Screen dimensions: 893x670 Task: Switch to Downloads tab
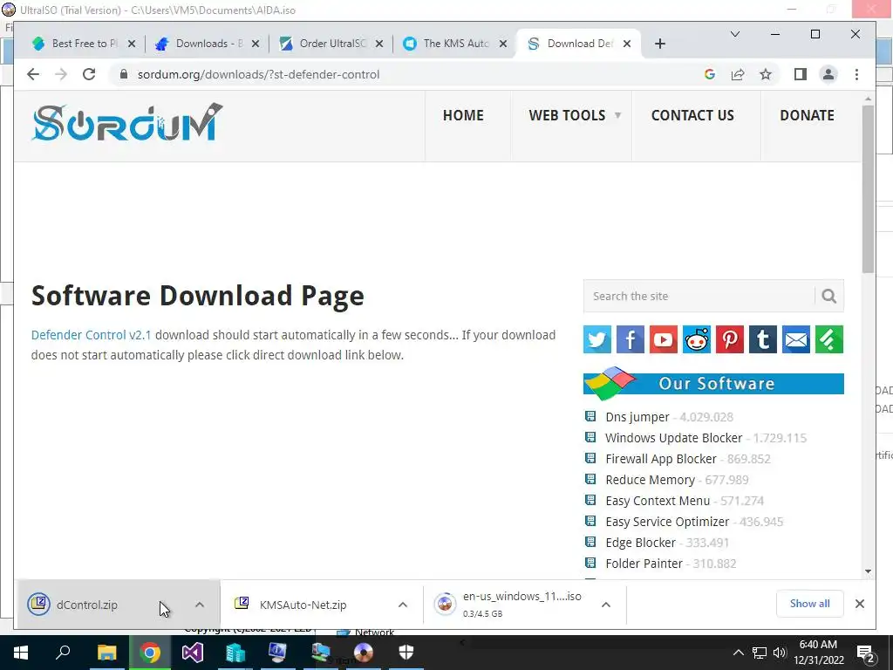[208, 44]
